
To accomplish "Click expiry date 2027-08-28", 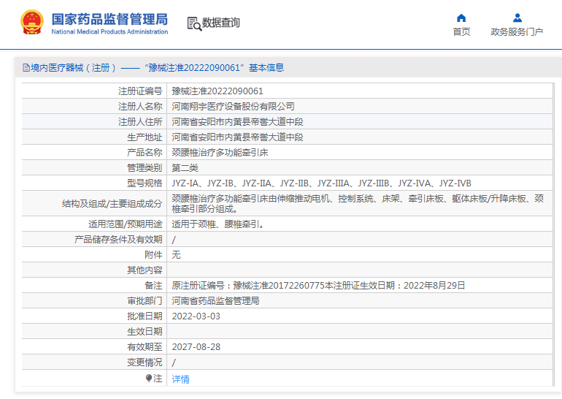I will click(x=196, y=347).
